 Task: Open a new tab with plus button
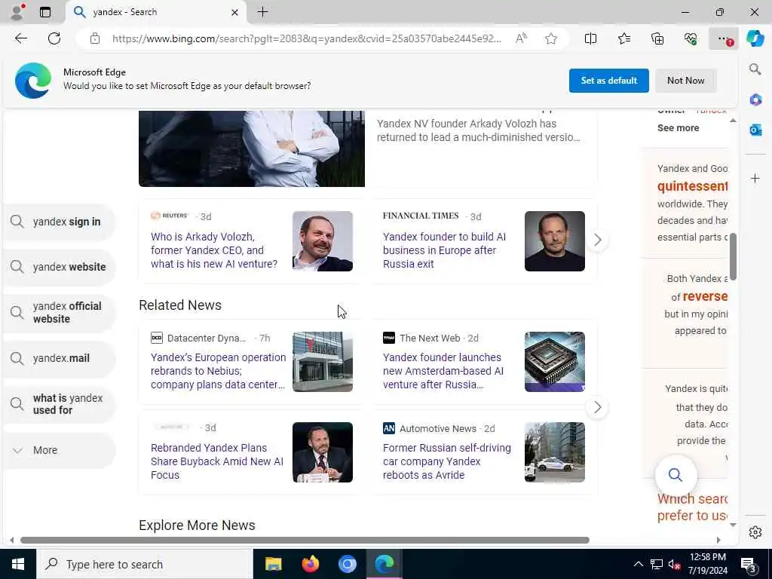[262, 12]
